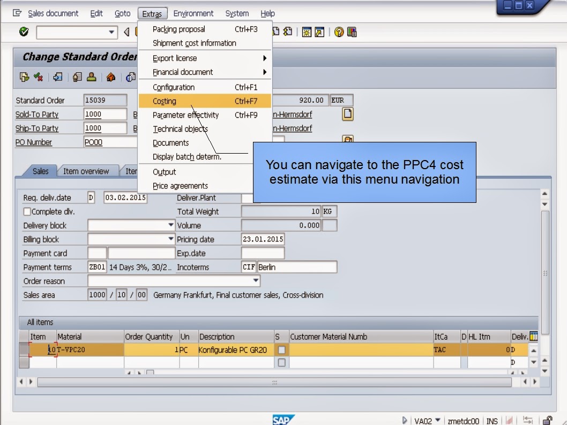The height and width of the screenshot is (425, 567).
Task: Click the Reject document icon with red X
Action: pos(39,77)
